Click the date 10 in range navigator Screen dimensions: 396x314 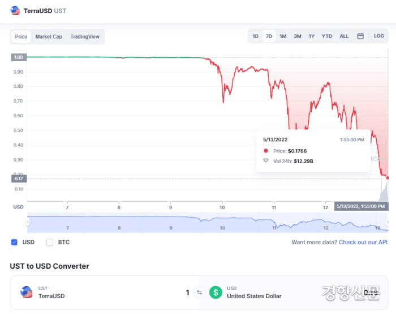pyautogui.click(x=222, y=228)
